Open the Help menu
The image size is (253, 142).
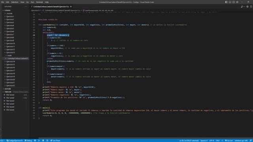[47, 2]
